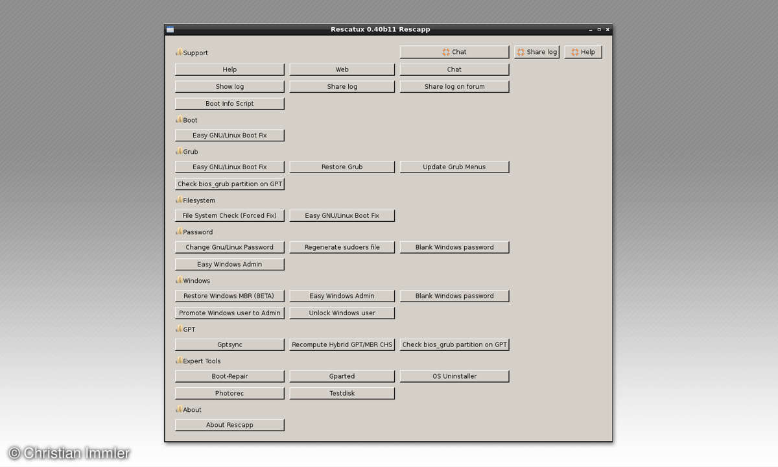Screen dimensions: 778x467
Task: Click Recompute Hybrid GPT/MBR CHS
Action: tap(342, 344)
